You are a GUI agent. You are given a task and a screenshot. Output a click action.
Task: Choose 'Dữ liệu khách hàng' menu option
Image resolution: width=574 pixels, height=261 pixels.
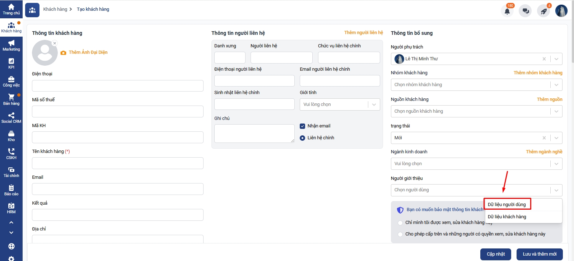[507, 217]
